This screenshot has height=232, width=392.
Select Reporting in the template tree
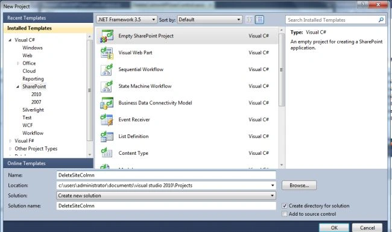coord(33,79)
